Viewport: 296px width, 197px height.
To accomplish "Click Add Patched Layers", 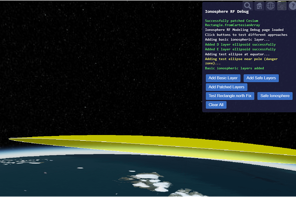I will pyautogui.click(x=226, y=87).
